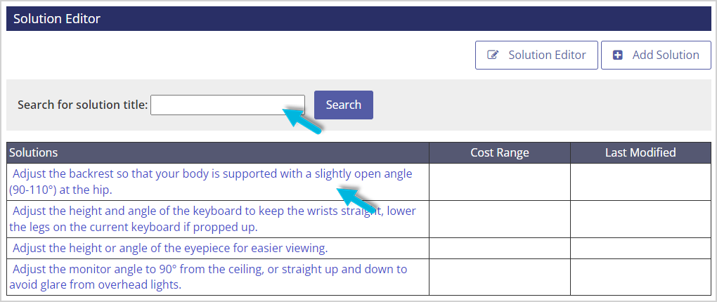
Task: Click the 'Search for solution title' label
Action: coord(83,105)
